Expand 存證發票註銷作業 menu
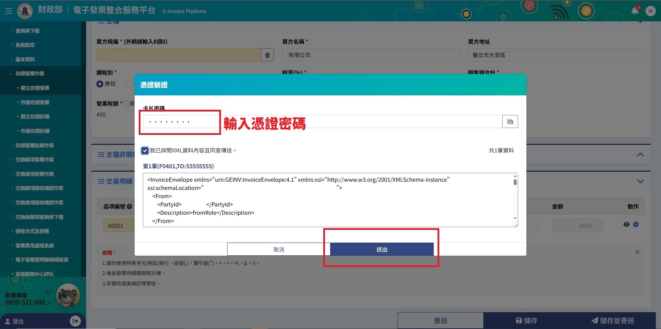This screenshot has height=329, width=661. (34, 146)
